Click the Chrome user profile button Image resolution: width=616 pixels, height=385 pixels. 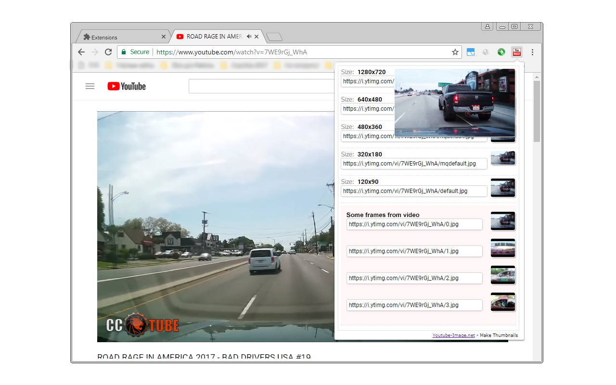(488, 26)
